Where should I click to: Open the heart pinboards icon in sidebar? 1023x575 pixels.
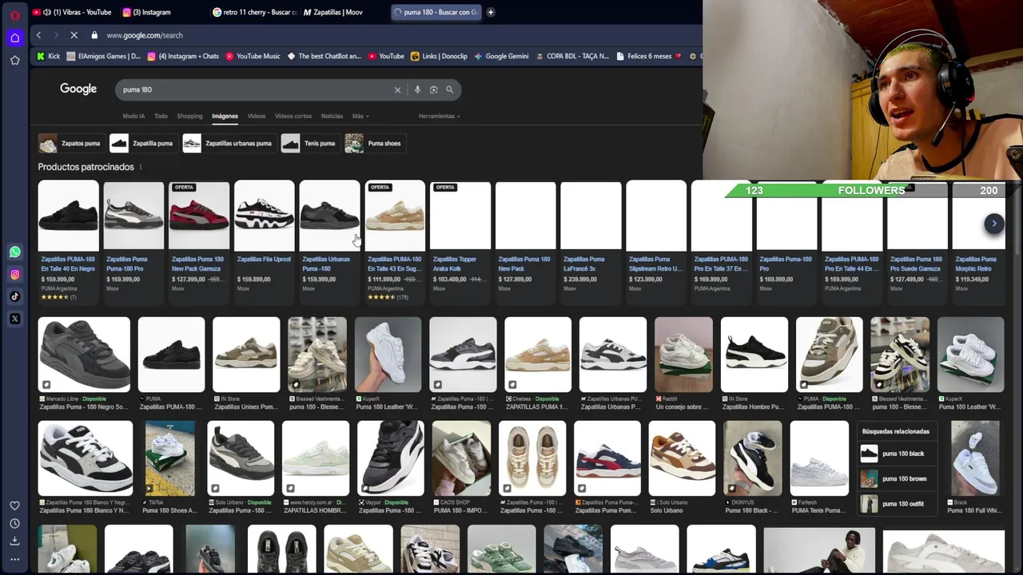(14, 506)
